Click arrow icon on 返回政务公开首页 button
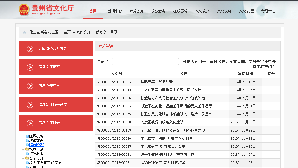Viewport: 298px width, 168px height. [x=30, y=49]
